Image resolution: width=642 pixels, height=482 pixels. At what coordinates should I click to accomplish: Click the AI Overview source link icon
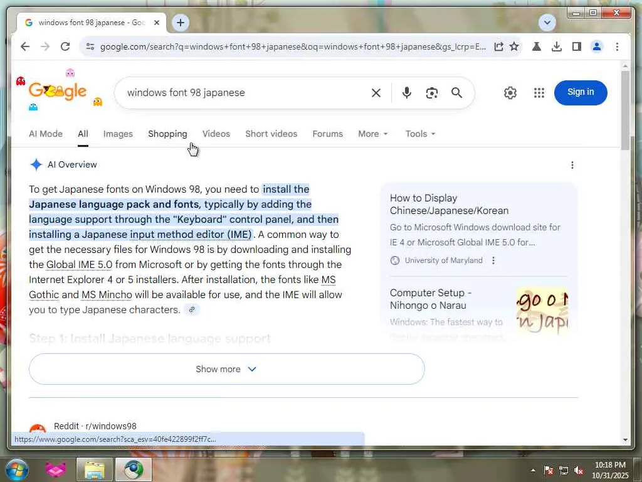click(192, 310)
